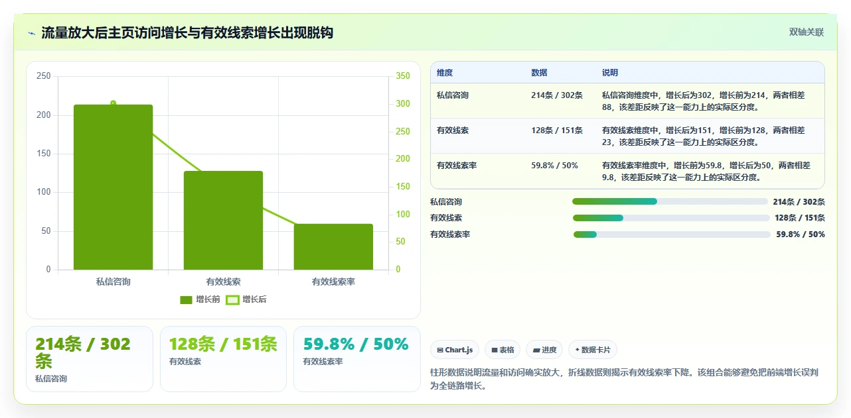This screenshot has width=851, height=418.
Task: Click the table description mentioning 相差 23
Action: (704, 136)
